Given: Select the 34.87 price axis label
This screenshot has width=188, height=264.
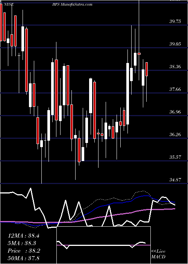Looking at the screenshot, I should pyautogui.click(x=175, y=180).
